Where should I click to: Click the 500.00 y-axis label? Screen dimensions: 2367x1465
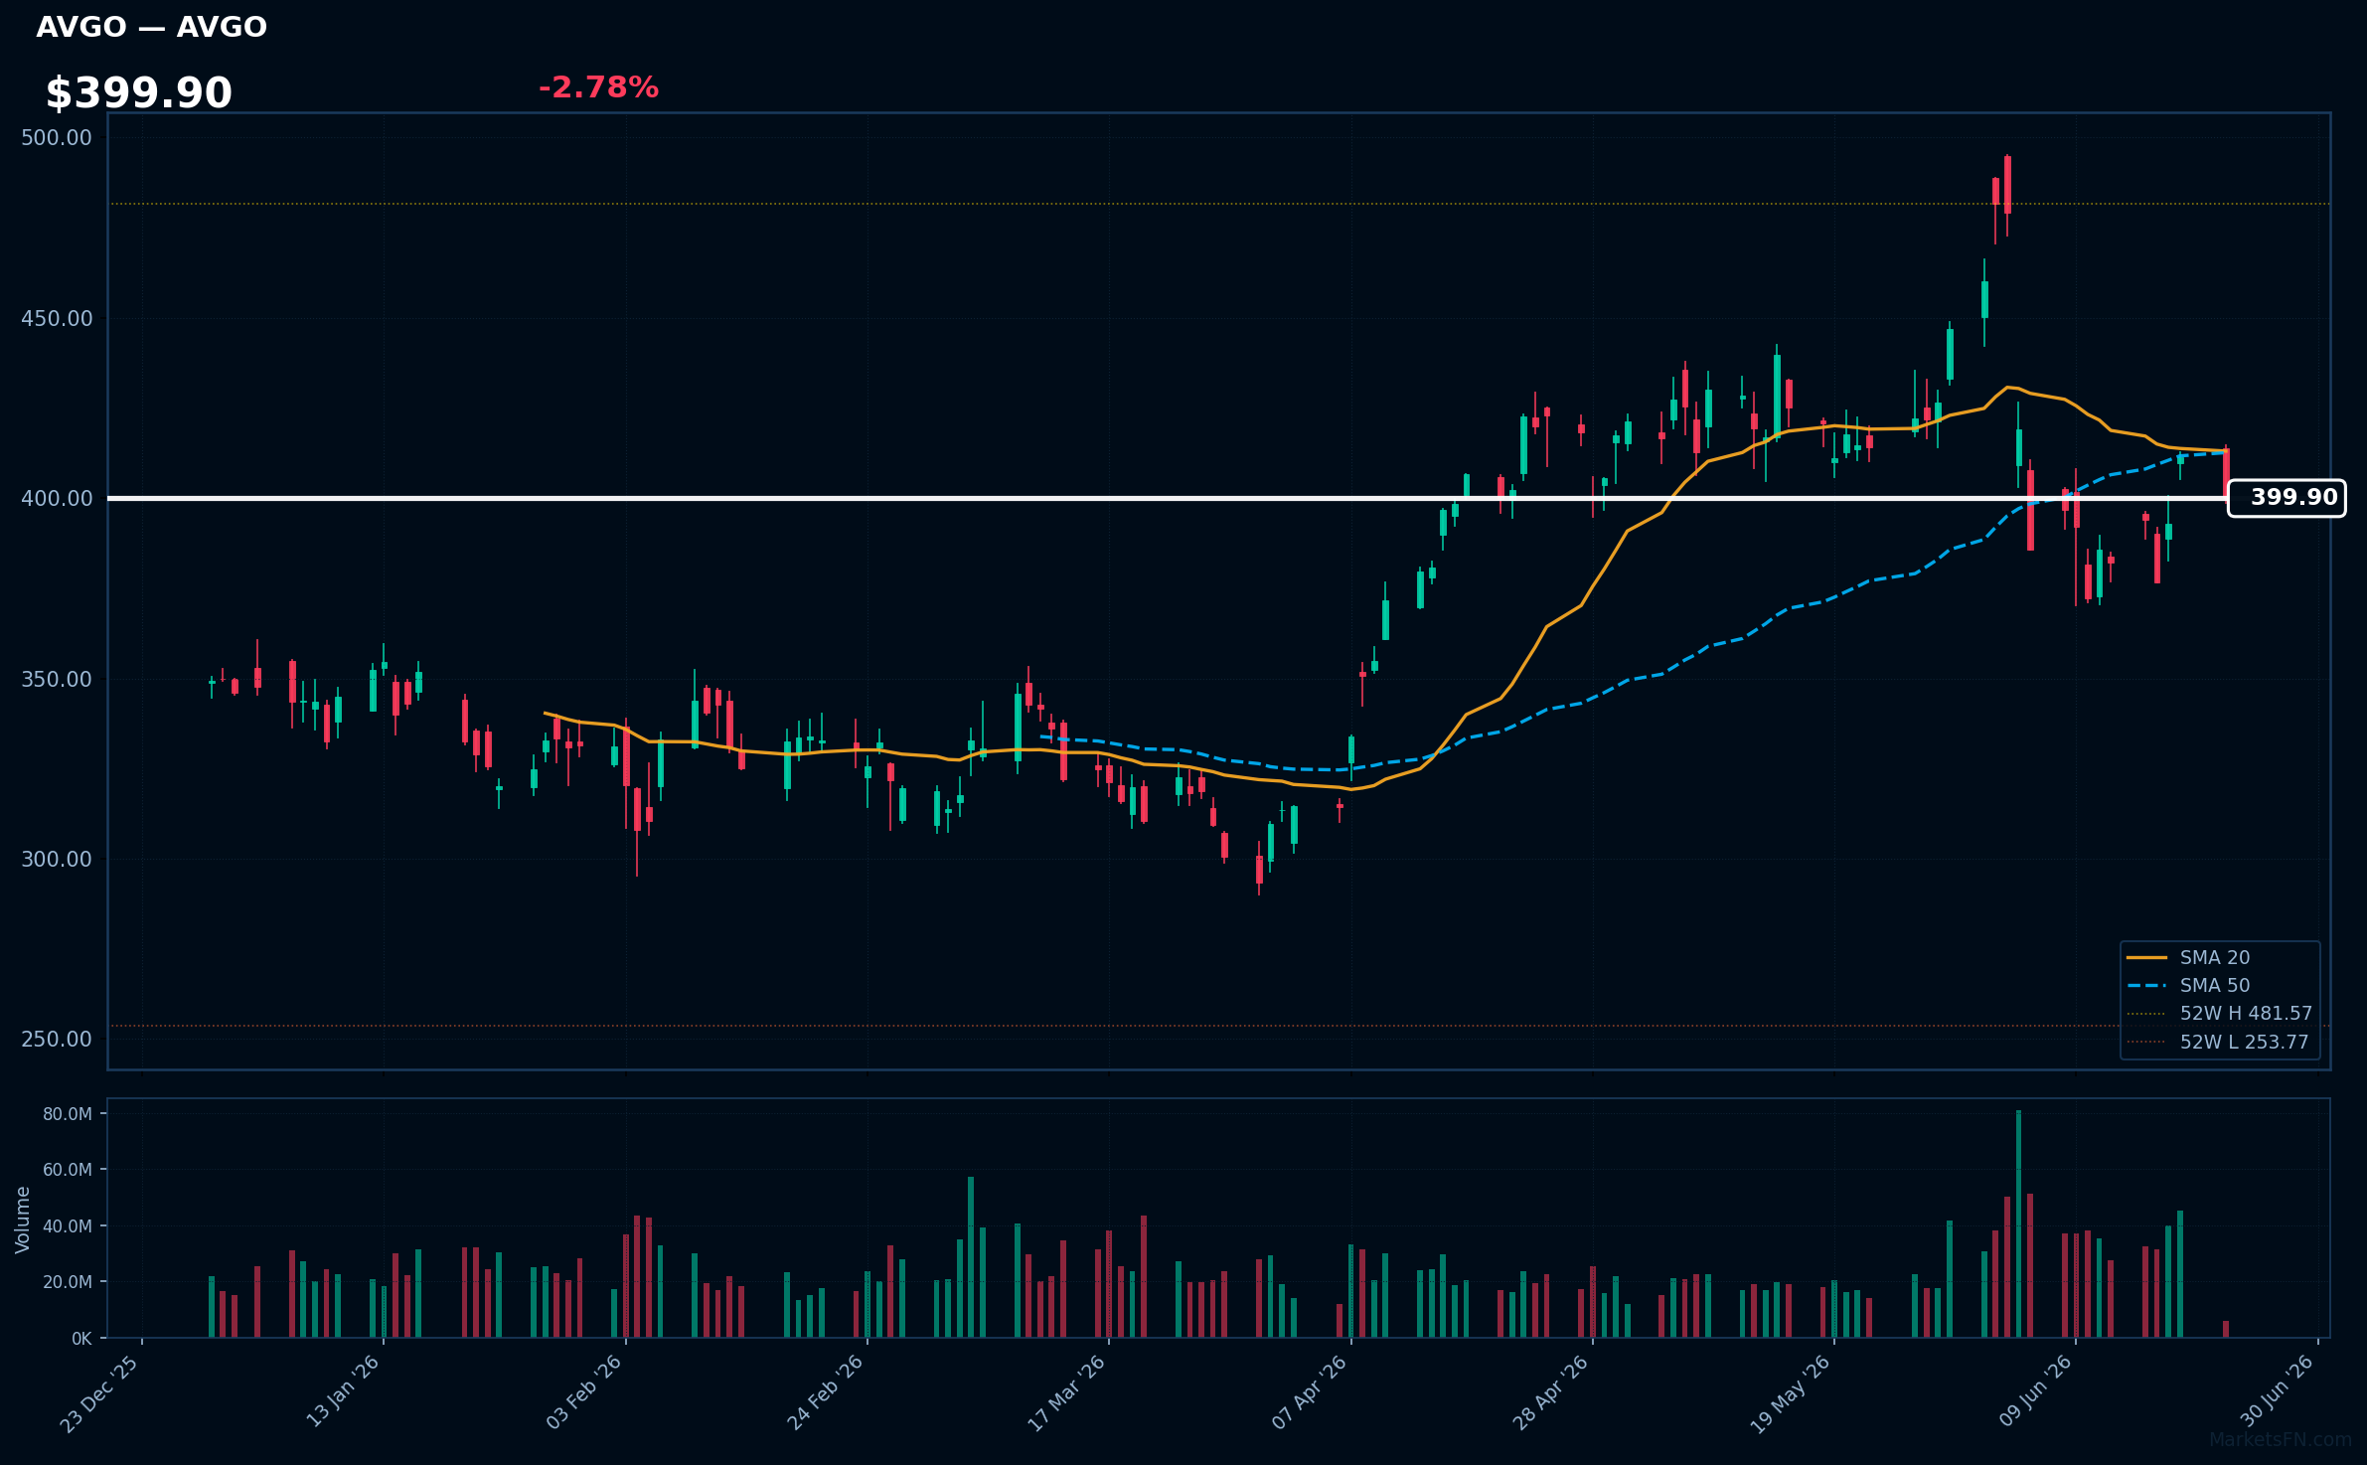click(57, 138)
